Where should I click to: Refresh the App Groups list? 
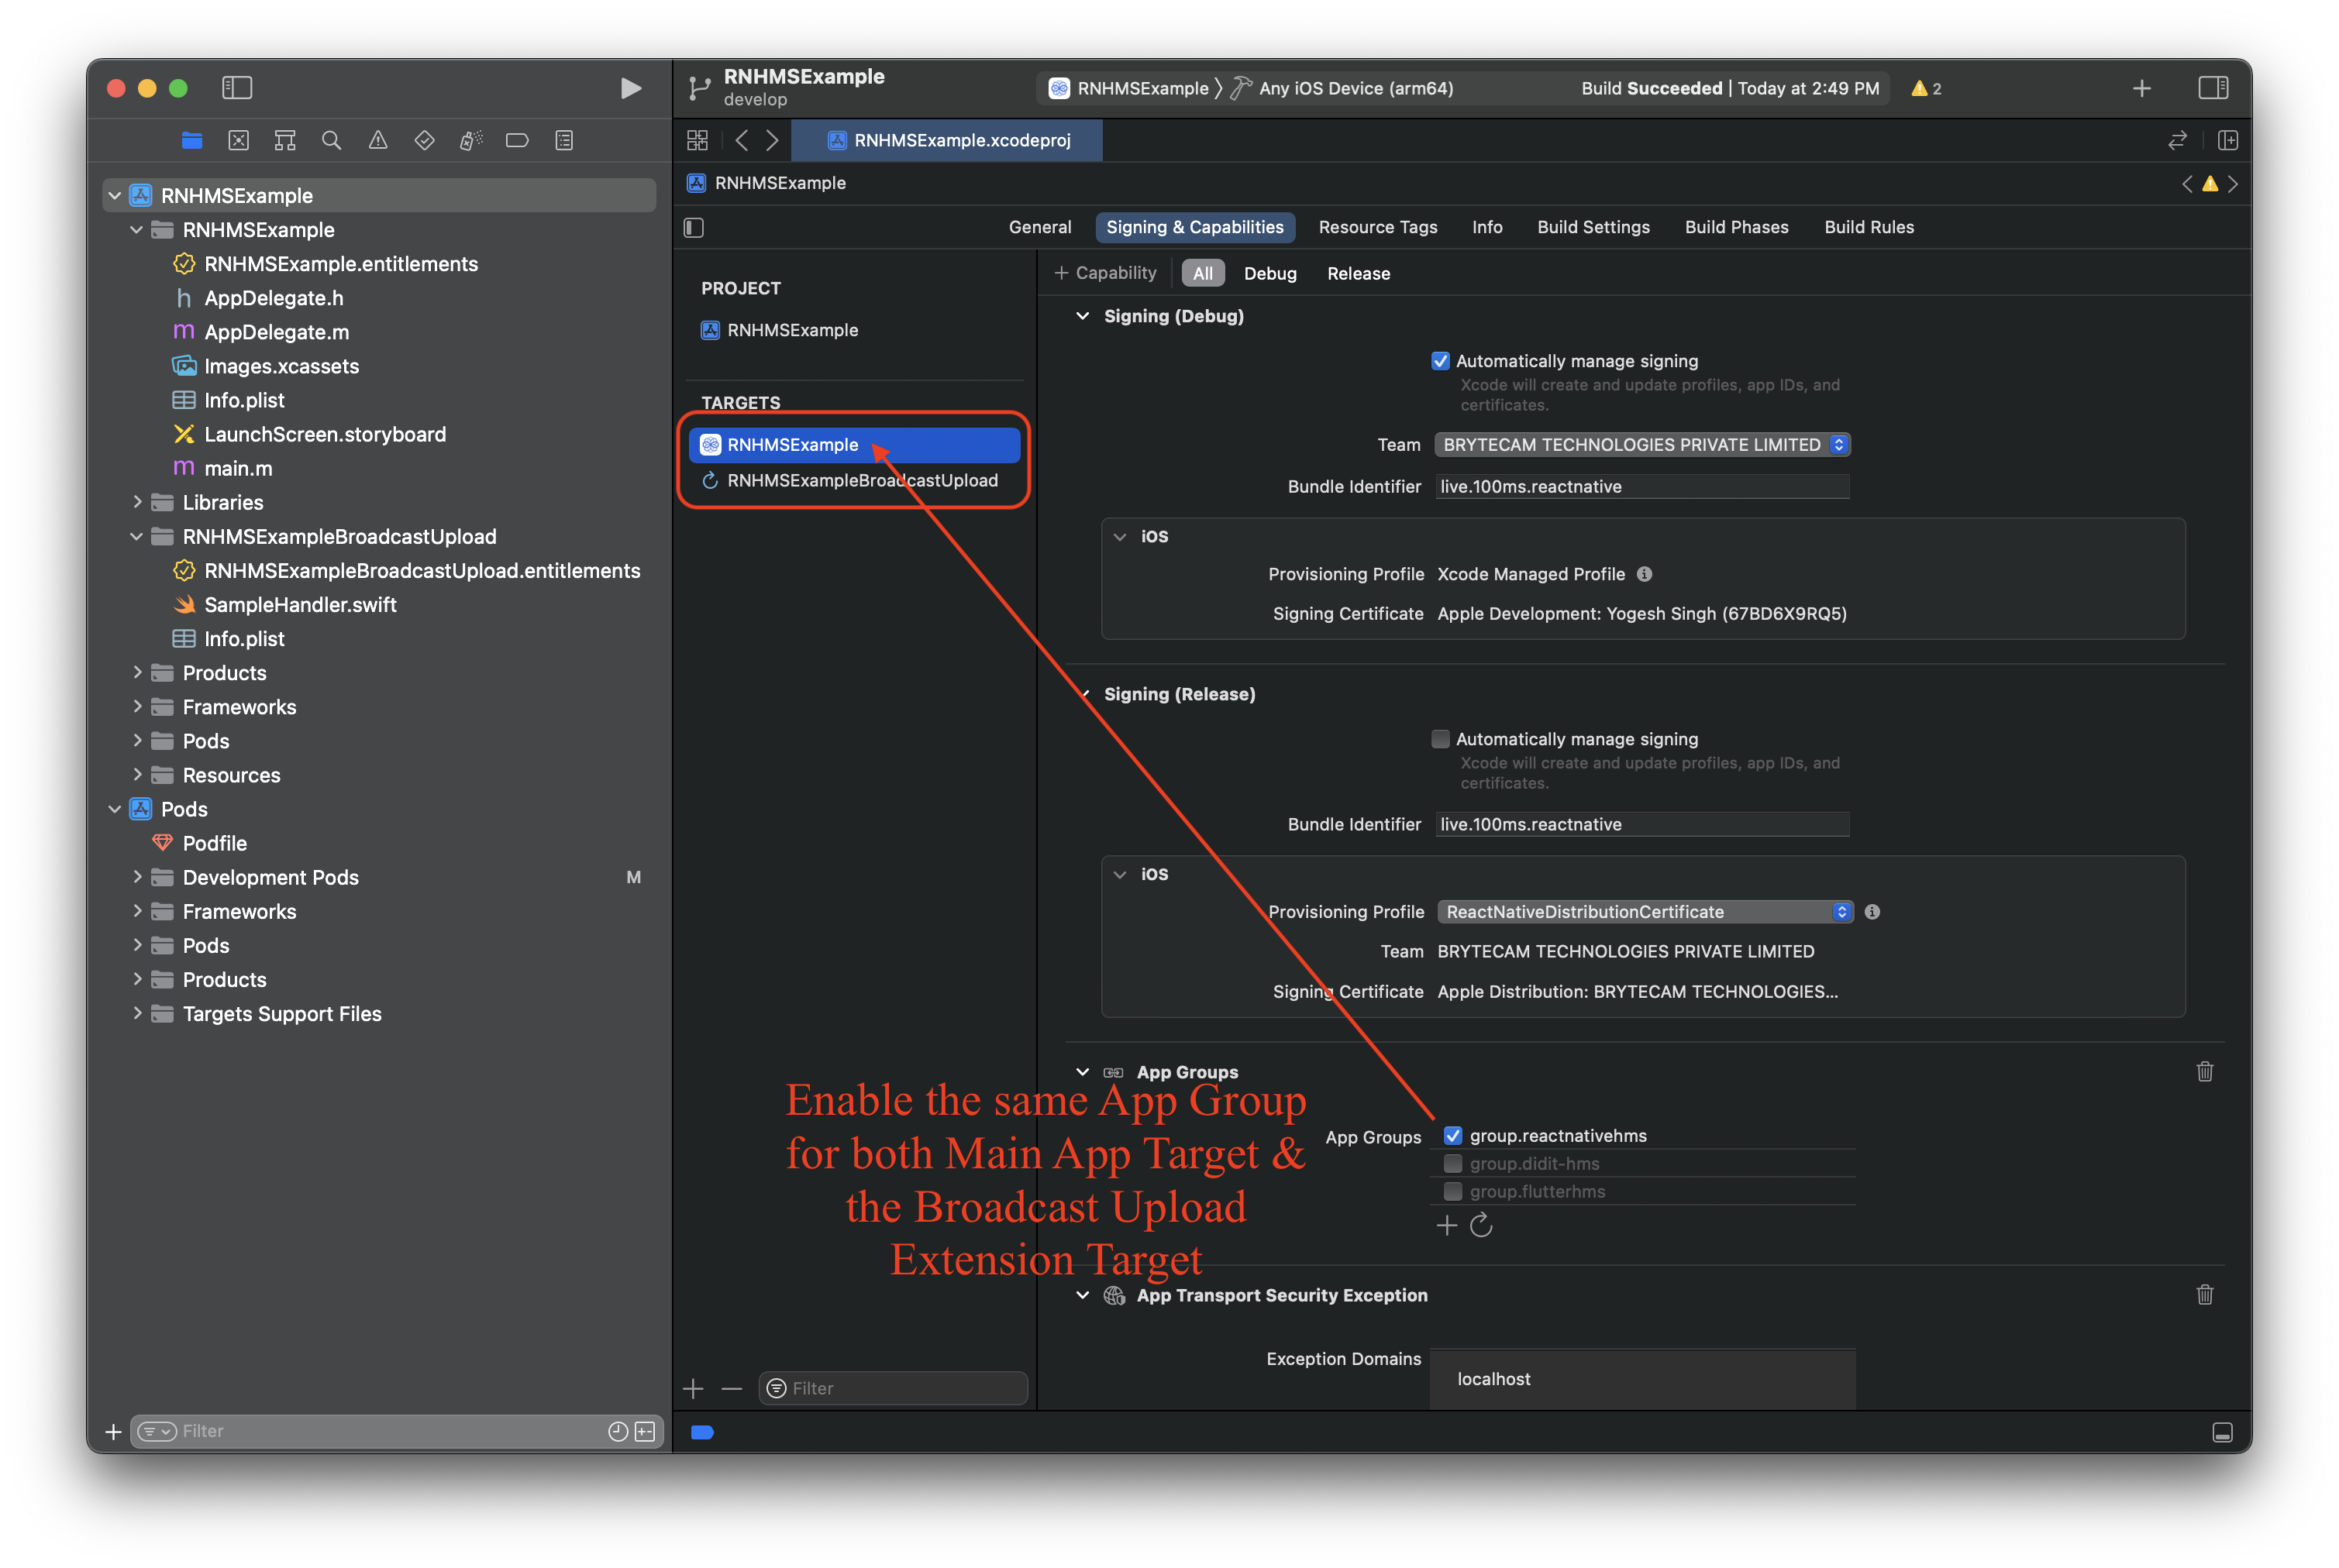pyautogui.click(x=1482, y=1225)
